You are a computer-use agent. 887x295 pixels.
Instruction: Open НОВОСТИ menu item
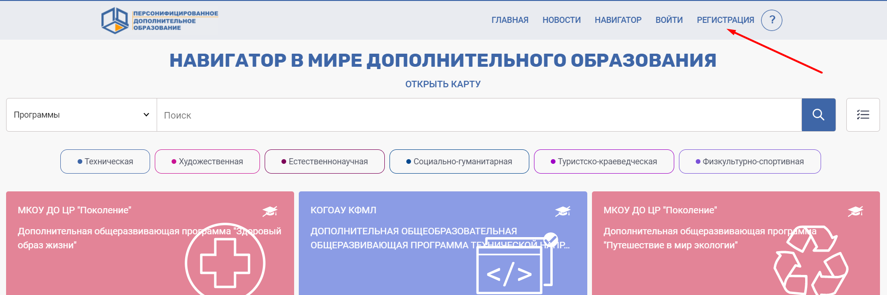point(562,20)
